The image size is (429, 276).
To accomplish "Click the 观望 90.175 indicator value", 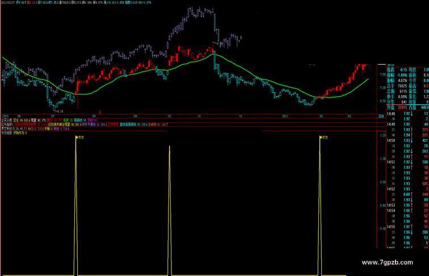I will pyautogui.click(x=39, y=120).
